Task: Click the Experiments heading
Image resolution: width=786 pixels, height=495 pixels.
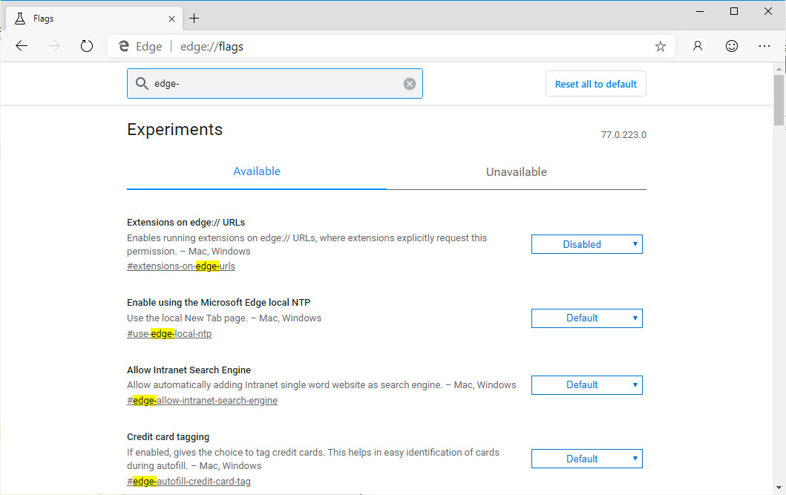Action: click(174, 129)
